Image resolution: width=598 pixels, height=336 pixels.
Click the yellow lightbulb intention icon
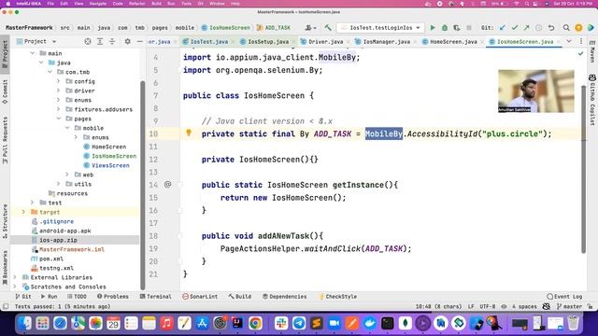click(x=189, y=133)
